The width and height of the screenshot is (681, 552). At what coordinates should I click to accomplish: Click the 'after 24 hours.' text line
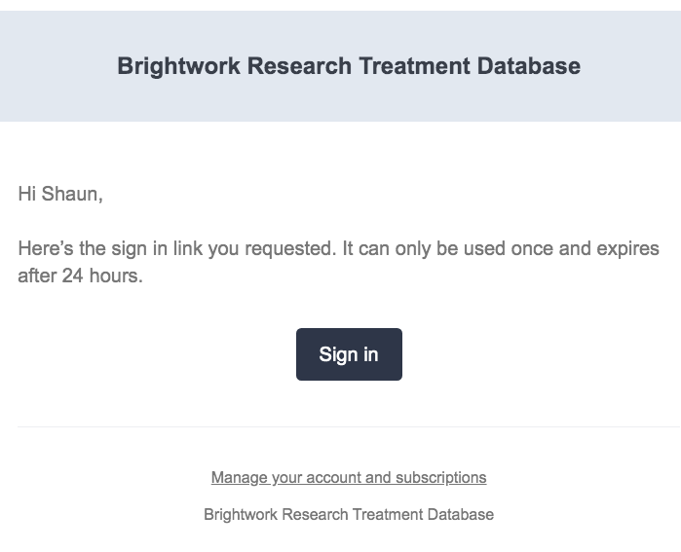[x=80, y=276]
